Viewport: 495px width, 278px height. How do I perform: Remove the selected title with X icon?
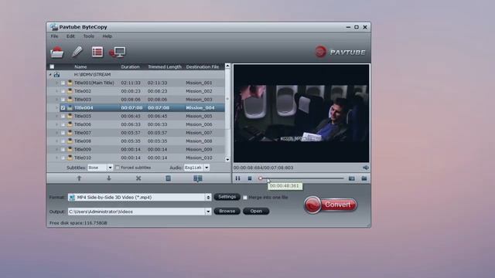[138, 178]
